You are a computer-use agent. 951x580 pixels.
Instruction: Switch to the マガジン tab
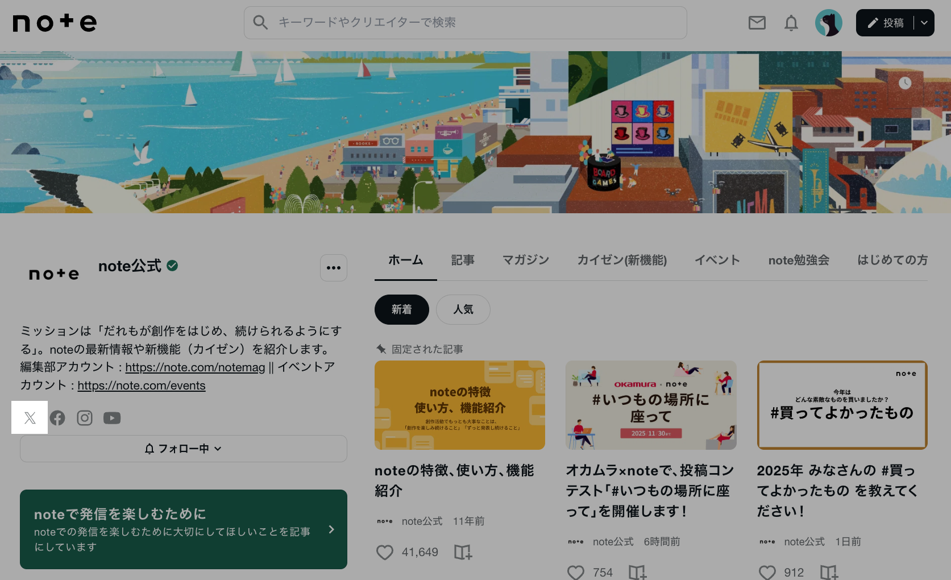point(525,260)
